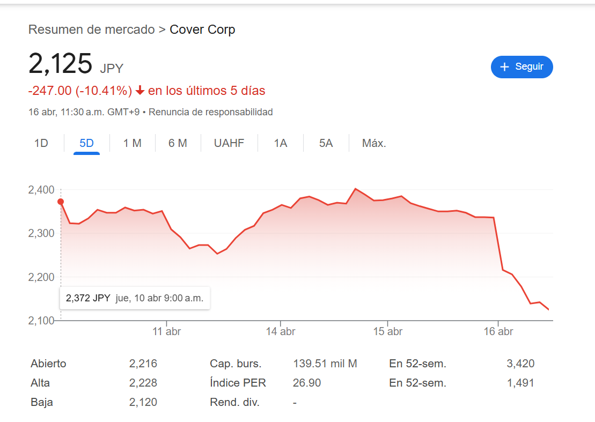The image size is (595, 422).
Task: Click the red data point marker on chart
Action: [x=61, y=202]
